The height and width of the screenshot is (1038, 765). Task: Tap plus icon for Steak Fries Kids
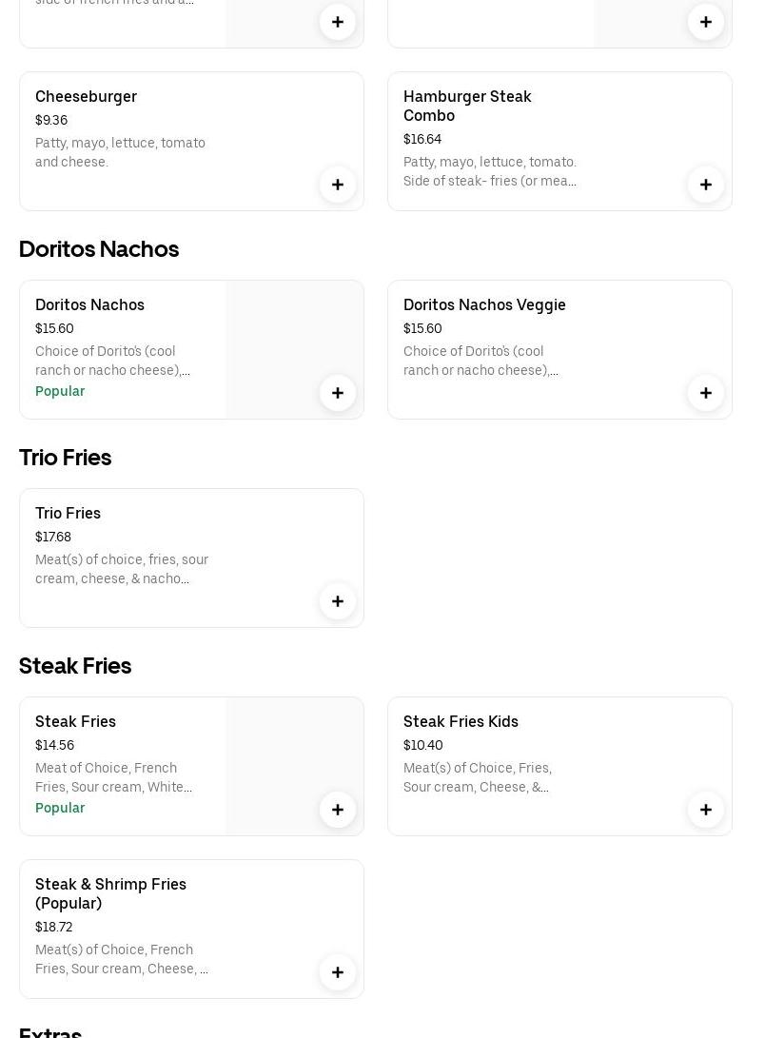pyautogui.click(x=706, y=810)
